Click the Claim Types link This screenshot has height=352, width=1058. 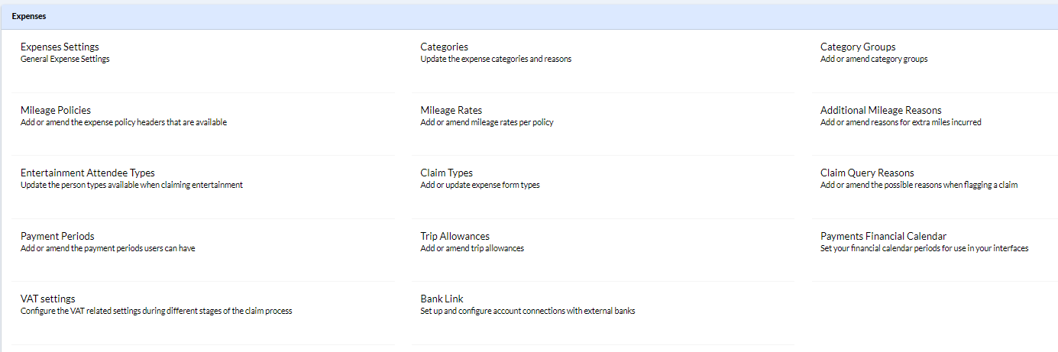pyautogui.click(x=446, y=173)
